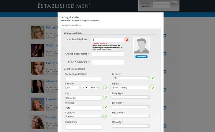Open the Sugarba profile name link
The width and height of the screenshot is (215, 132).
tap(52, 45)
